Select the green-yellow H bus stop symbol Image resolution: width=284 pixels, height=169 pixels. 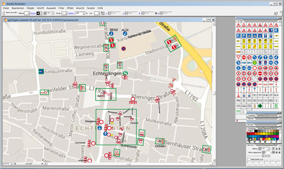(x=254, y=63)
